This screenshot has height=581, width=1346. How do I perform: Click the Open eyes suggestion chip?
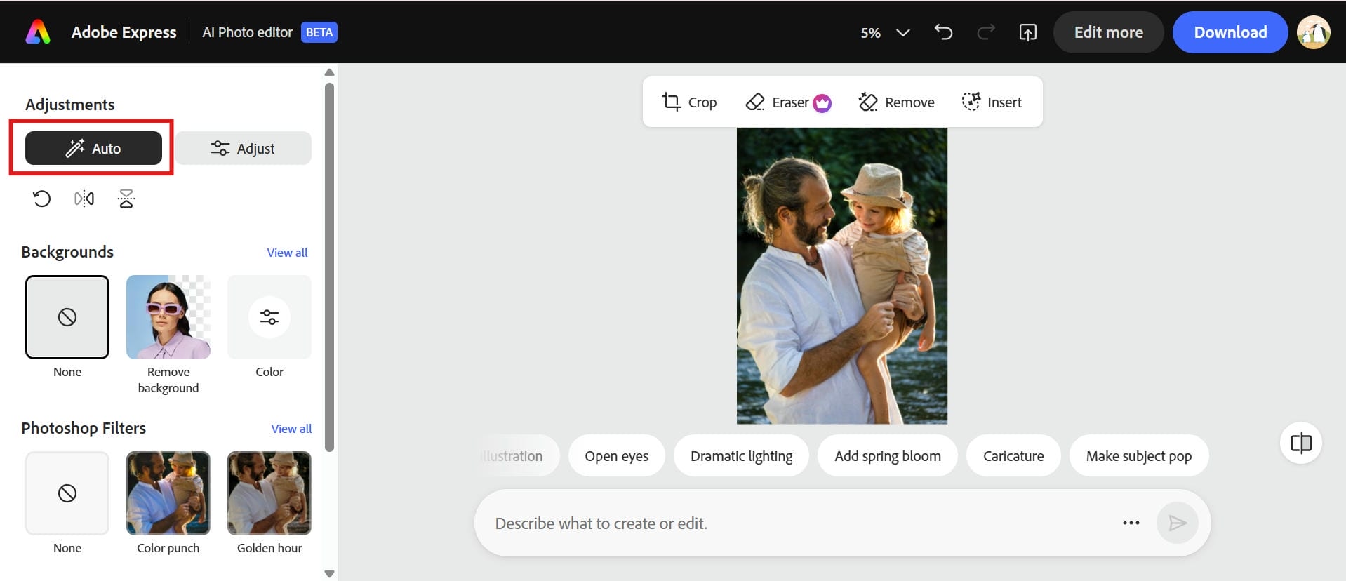point(616,456)
